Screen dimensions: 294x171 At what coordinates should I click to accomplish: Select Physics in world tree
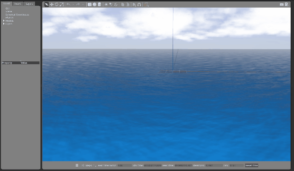coord(9,17)
